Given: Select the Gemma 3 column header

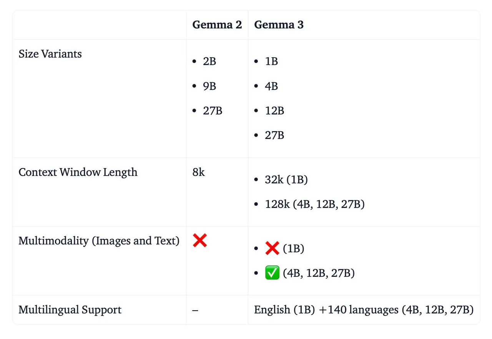Looking at the screenshot, I should point(279,25).
